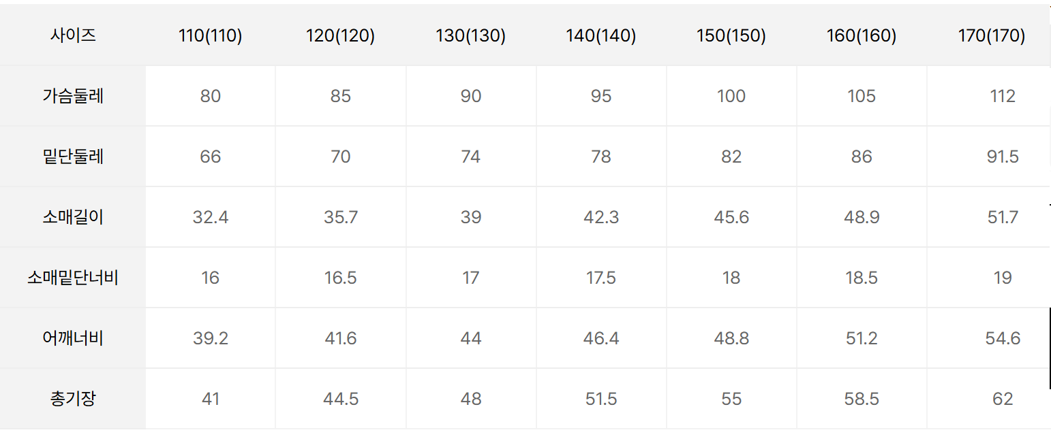Screen dimensions: 1051x443
Task: Select the 밑단둘레 value 91.5 cell
Action: [x=1003, y=157]
